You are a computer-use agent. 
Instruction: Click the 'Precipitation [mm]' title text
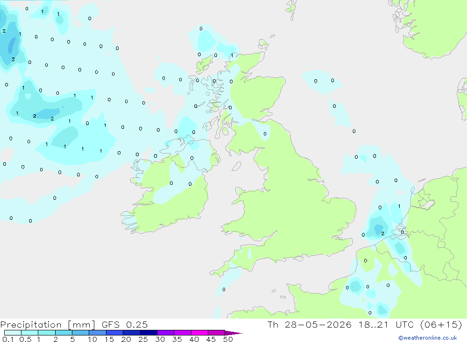[x=48, y=325]
